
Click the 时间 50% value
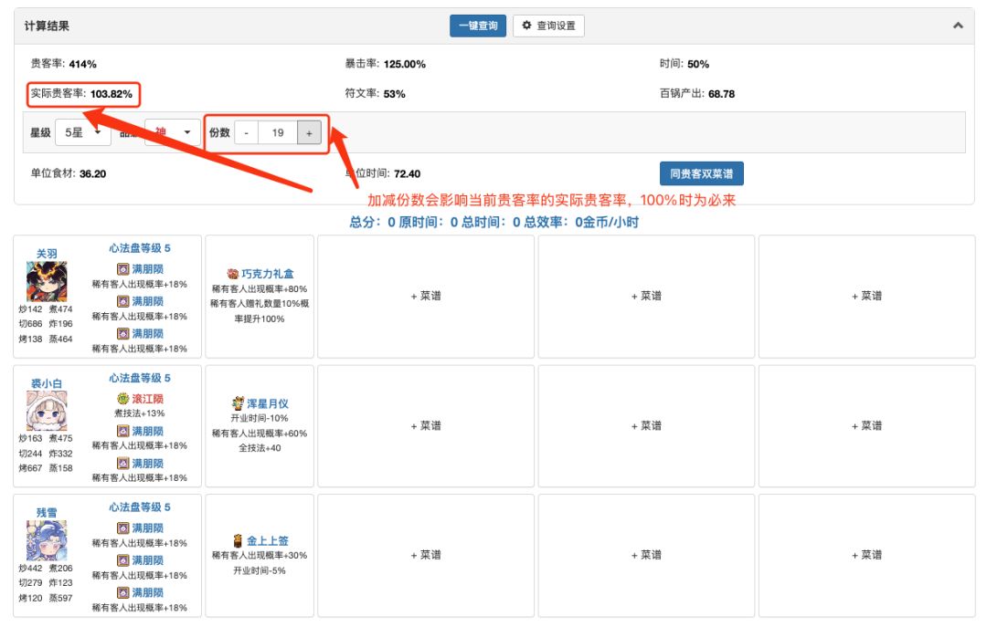698,64
